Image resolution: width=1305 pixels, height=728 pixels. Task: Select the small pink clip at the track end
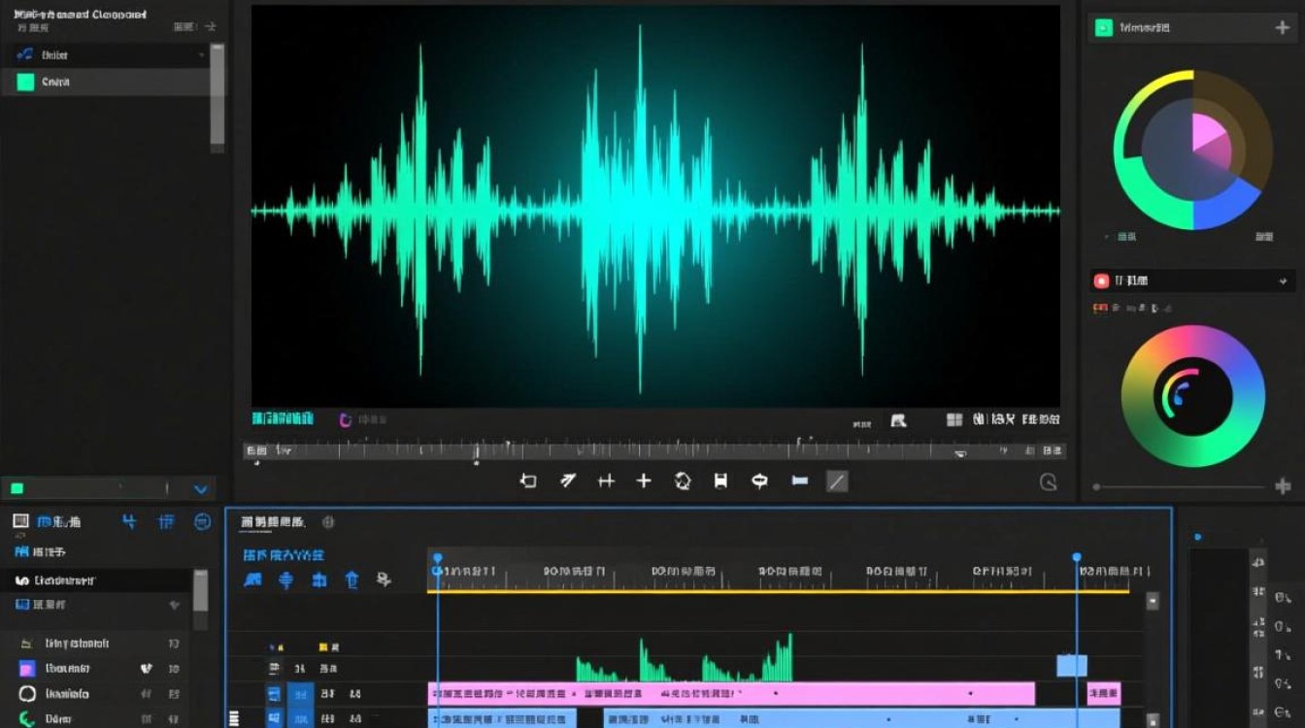coord(1104,693)
